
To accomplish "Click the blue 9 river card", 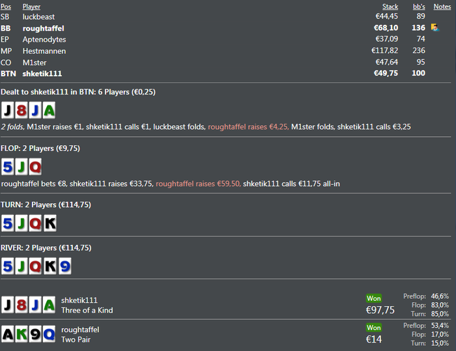I will click(65, 266).
